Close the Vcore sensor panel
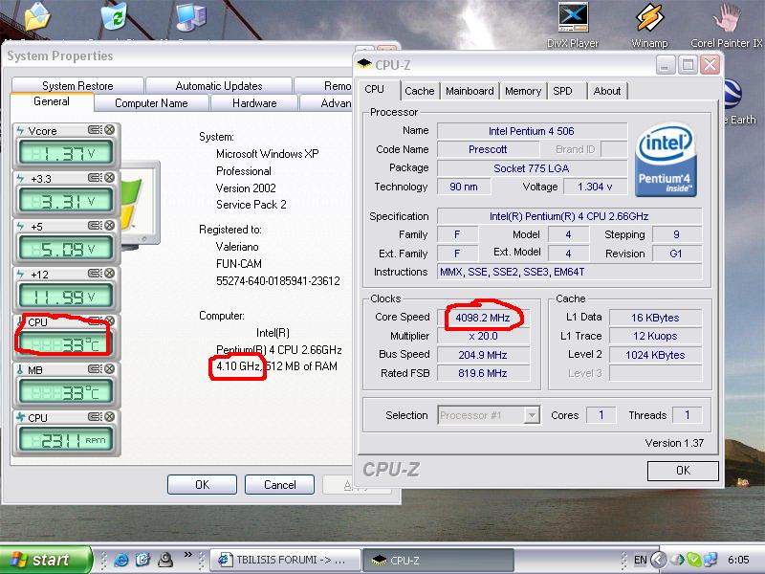765x574 pixels. (x=110, y=130)
